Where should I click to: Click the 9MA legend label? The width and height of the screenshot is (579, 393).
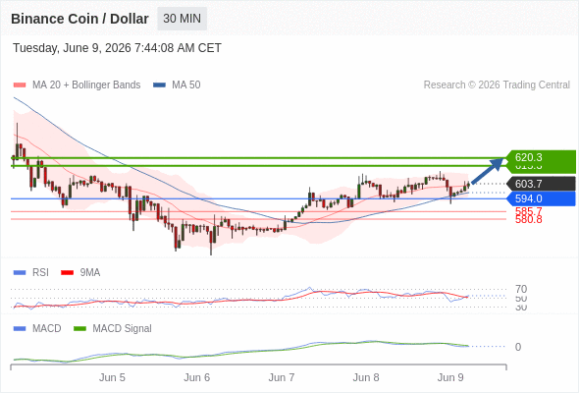click(90, 273)
